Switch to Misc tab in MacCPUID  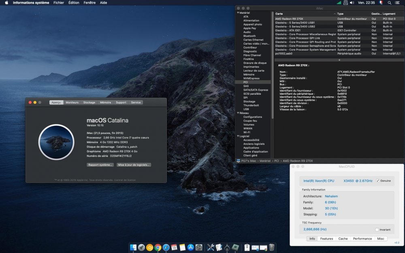[380, 238]
